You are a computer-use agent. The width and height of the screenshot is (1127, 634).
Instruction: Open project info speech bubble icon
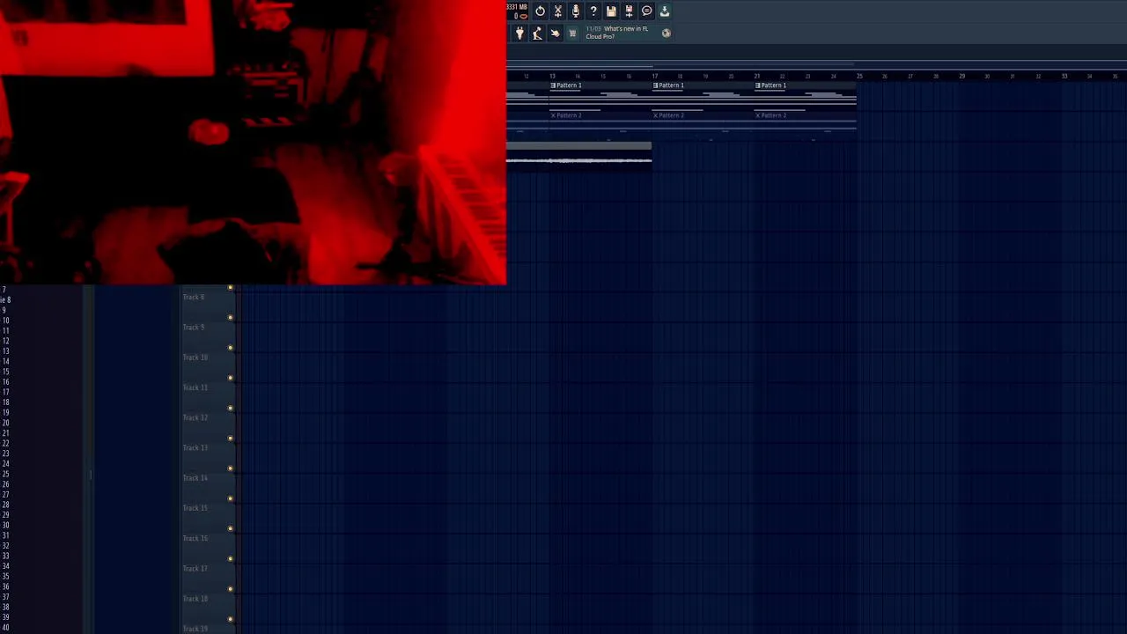(x=646, y=11)
